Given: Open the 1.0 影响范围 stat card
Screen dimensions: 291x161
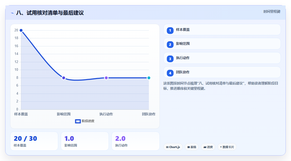Looking at the screenshot, I should click(x=85, y=141).
